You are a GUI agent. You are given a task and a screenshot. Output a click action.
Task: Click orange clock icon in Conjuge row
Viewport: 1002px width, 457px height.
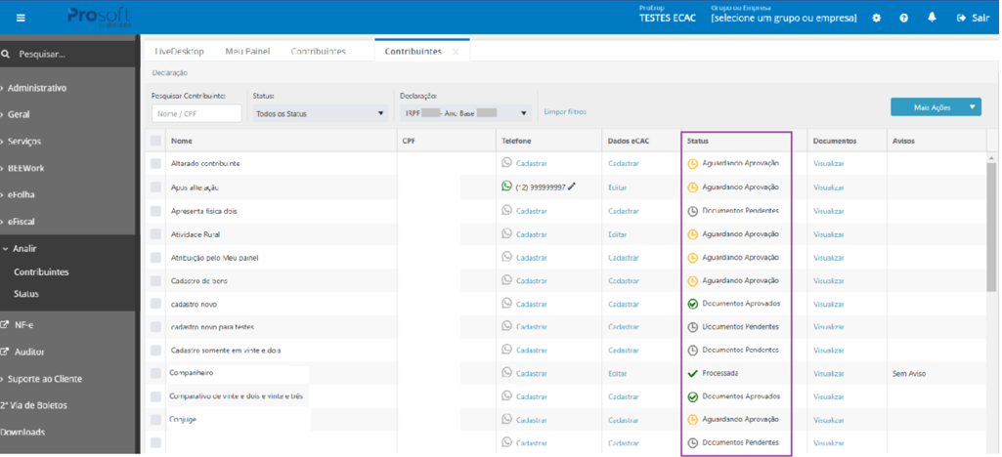[x=692, y=420]
